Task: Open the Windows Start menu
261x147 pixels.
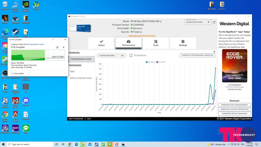Action: [3, 144]
